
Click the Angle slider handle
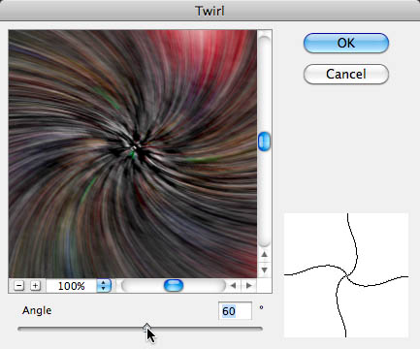(x=146, y=327)
